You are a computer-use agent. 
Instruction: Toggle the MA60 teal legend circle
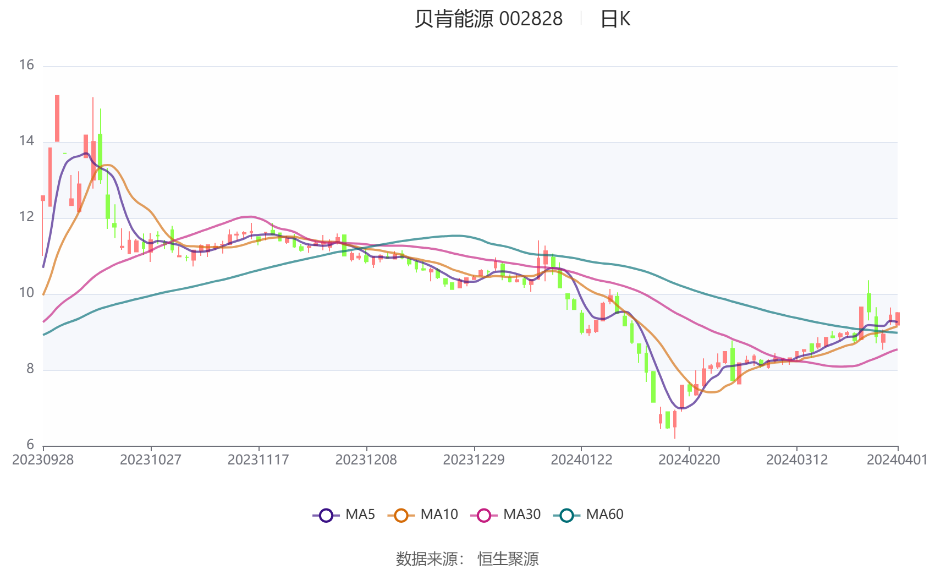click(x=566, y=516)
